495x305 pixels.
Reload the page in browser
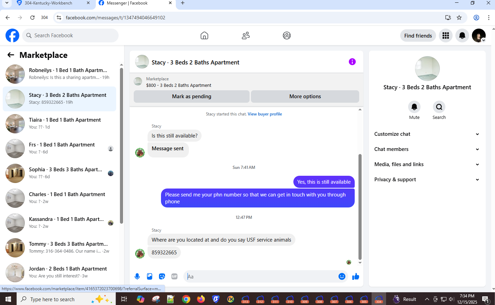(32, 18)
